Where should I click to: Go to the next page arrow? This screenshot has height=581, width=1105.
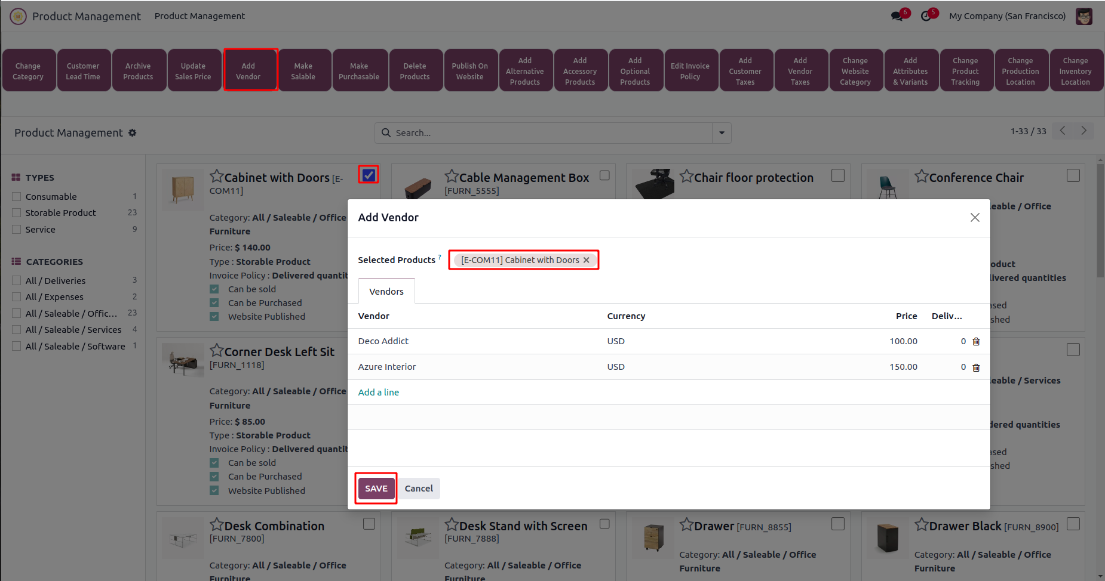tap(1083, 131)
